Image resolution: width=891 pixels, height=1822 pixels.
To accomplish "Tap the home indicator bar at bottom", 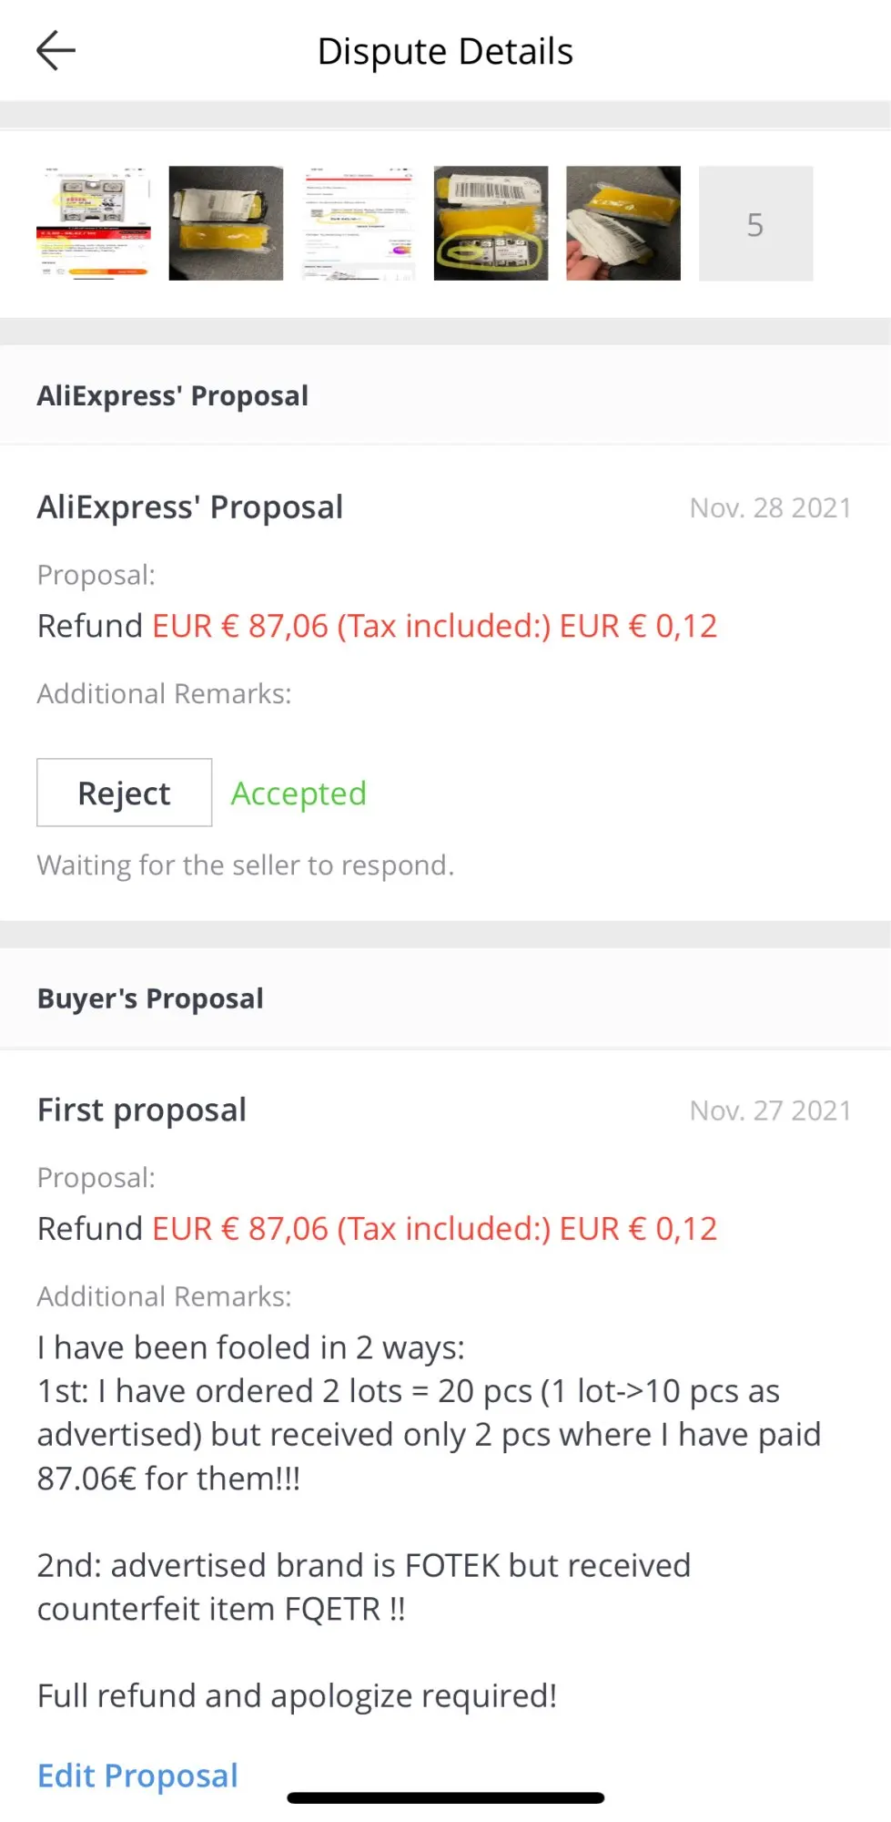I will point(445,1797).
